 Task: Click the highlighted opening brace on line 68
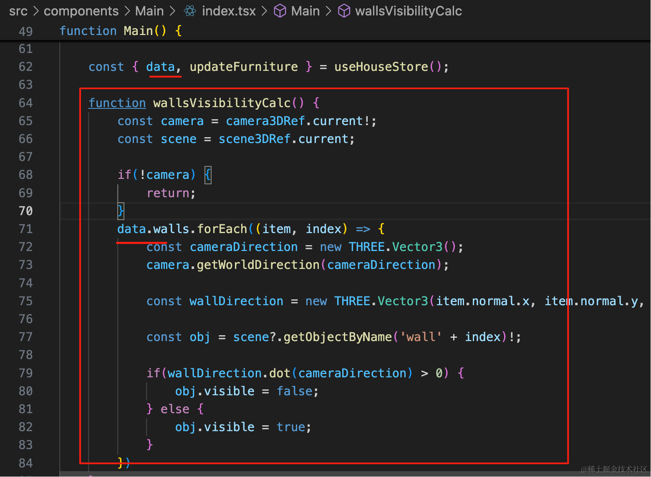coord(208,175)
